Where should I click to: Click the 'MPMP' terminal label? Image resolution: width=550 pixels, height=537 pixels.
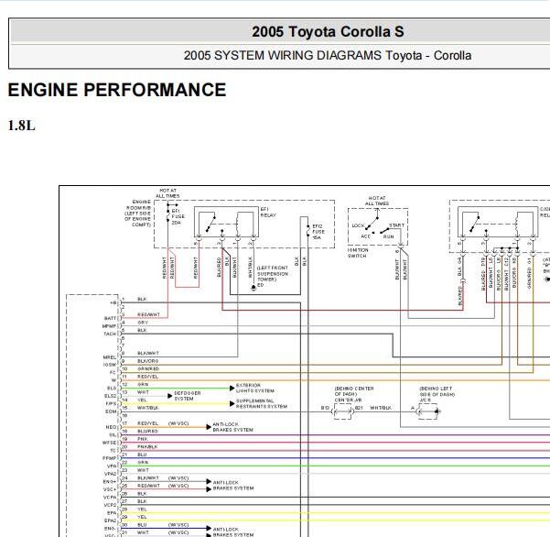point(110,326)
